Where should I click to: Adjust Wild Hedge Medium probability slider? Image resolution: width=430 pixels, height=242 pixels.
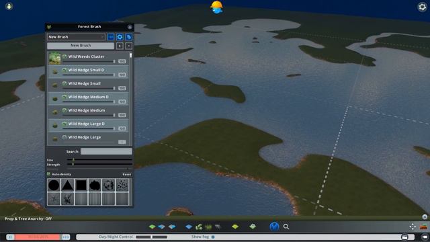(x=89, y=115)
